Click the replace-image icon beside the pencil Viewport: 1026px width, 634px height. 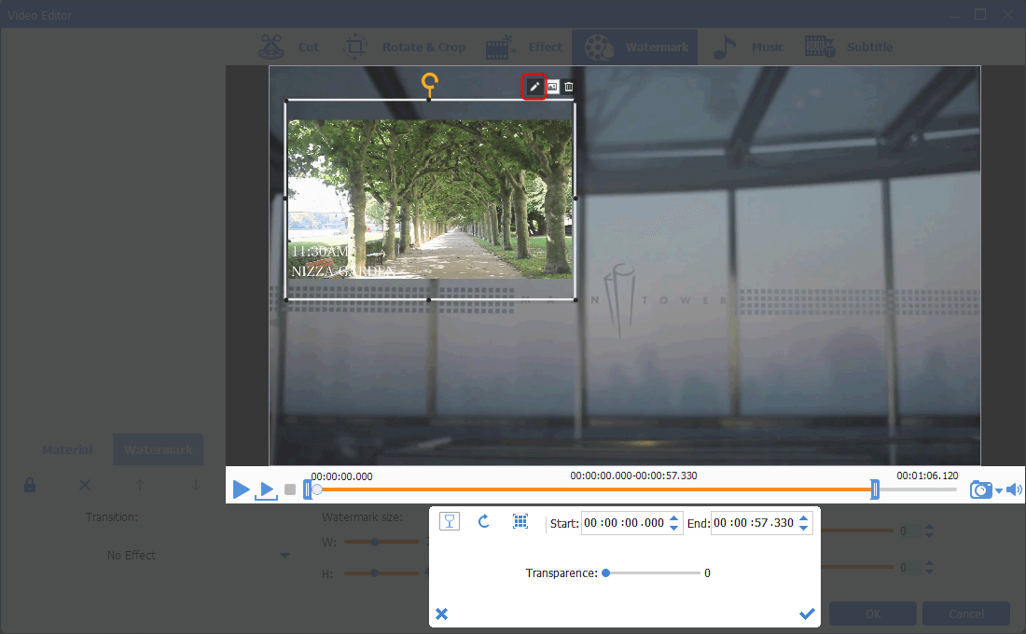coord(552,87)
